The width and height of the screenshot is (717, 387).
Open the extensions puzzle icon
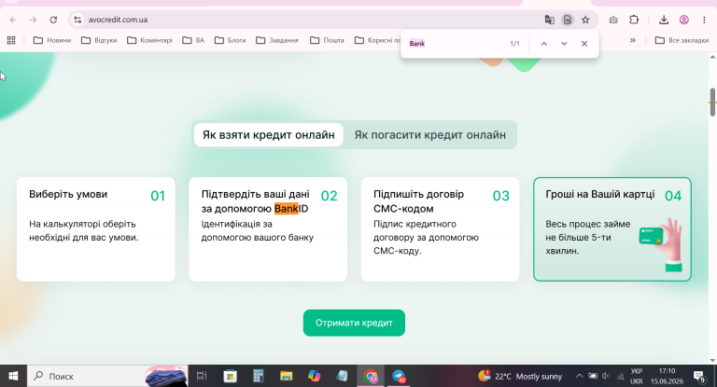click(634, 20)
